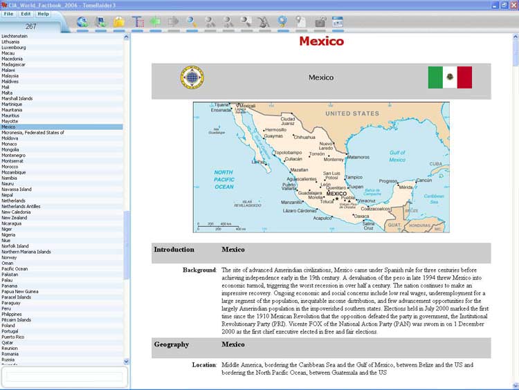This screenshot has width=519, height=390.
Task: Select Netherlands Antilles in the list
Action: tap(21, 207)
